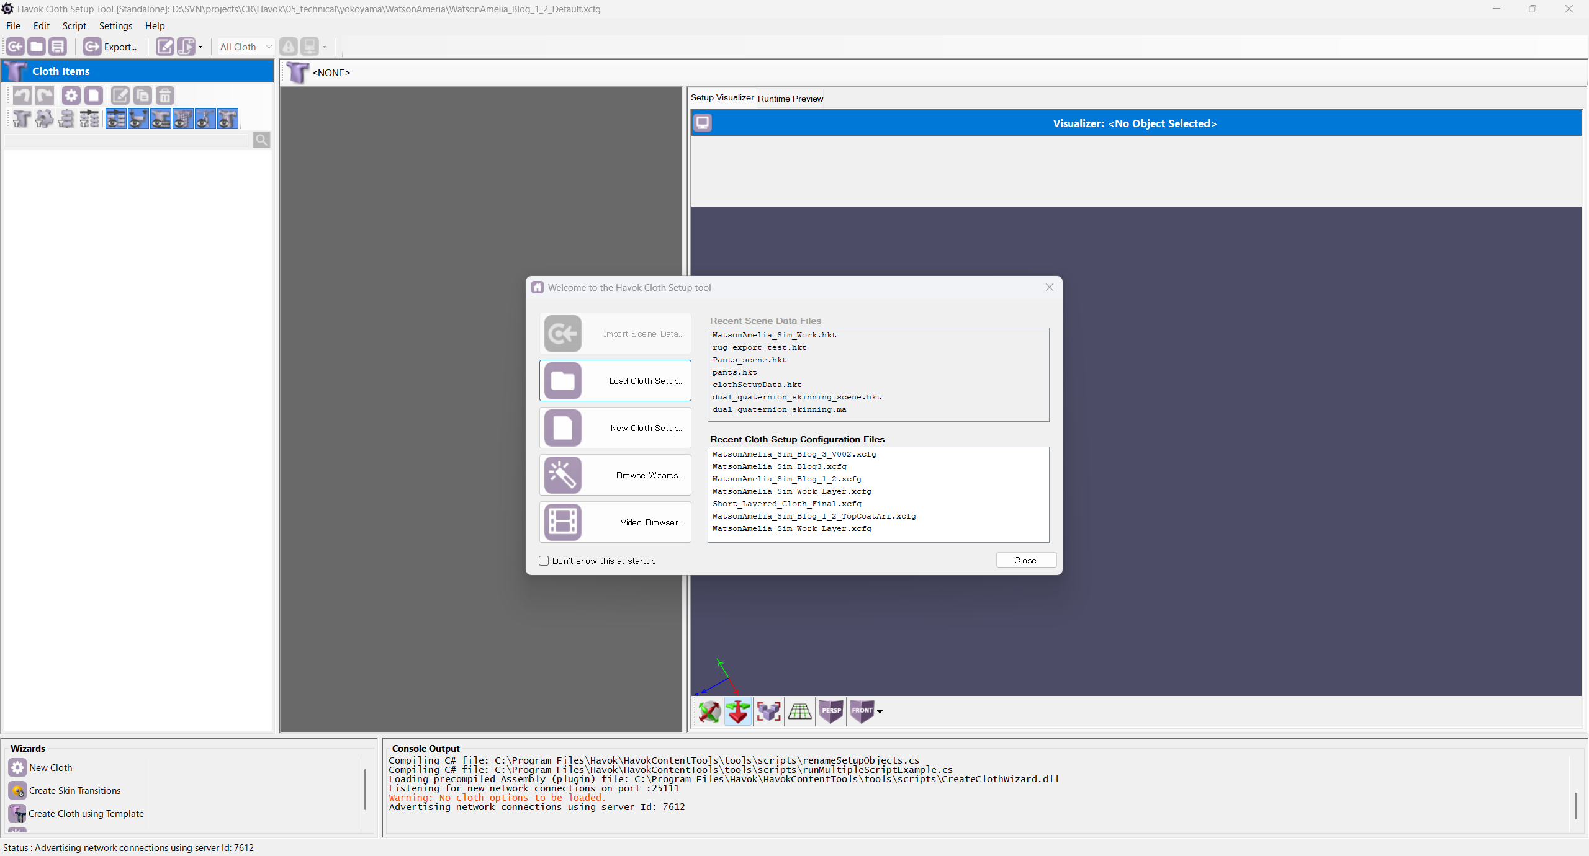
Task: Open the arrow next to the FRONT cube
Action: click(880, 712)
